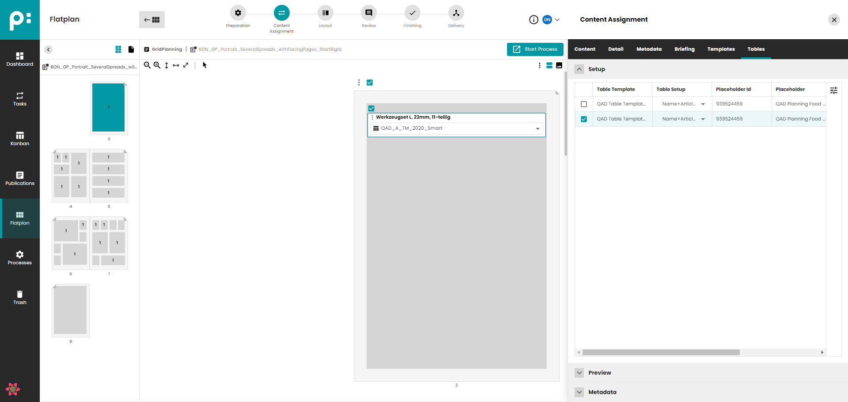This screenshot has width=848, height=402.
Task: Select the pointer cursor tool
Action: tap(204, 65)
